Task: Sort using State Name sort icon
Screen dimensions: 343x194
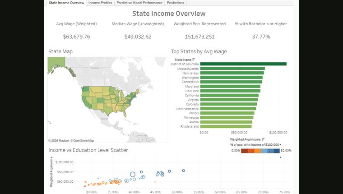Action: 194,60
